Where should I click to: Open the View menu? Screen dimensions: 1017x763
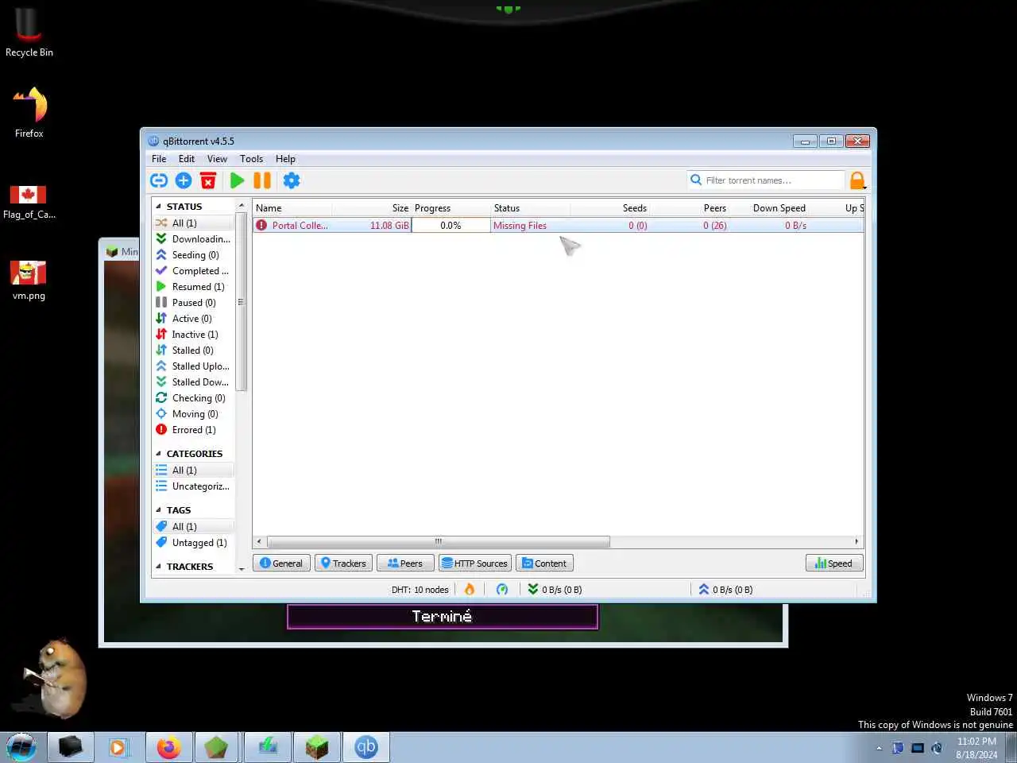click(x=217, y=159)
